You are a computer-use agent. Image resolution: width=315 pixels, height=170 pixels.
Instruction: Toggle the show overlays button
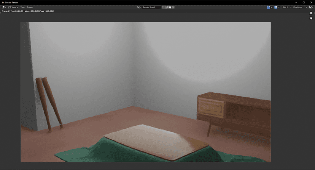pos(276,7)
